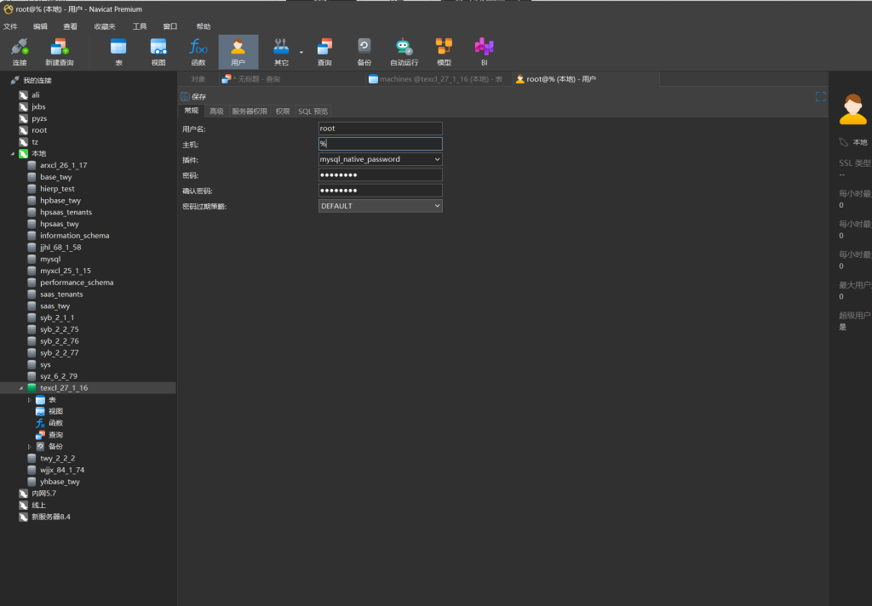Toggle full-screen icon at top right of editor
Image resolution: width=872 pixels, height=606 pixels.
pyautogui.click(x=820, y=97)
